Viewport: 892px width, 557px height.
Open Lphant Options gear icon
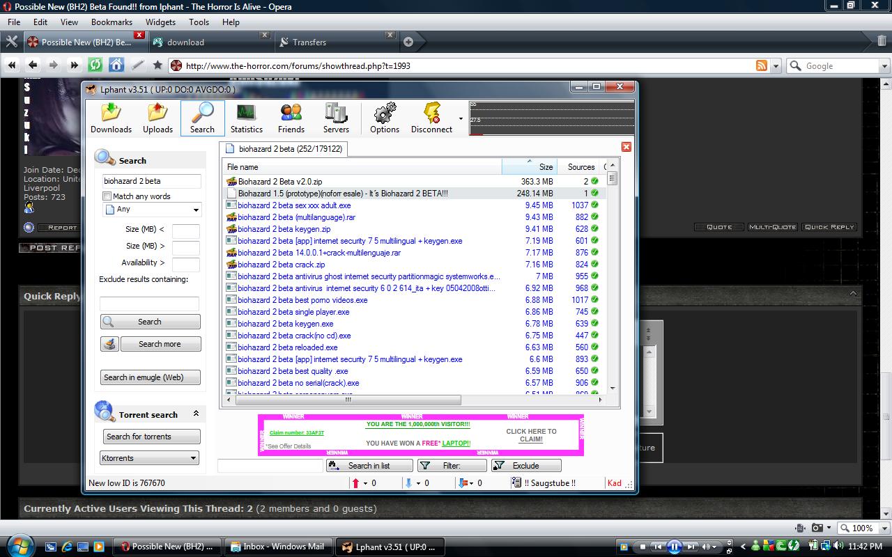pyautogui.click(x=384, y=118)
